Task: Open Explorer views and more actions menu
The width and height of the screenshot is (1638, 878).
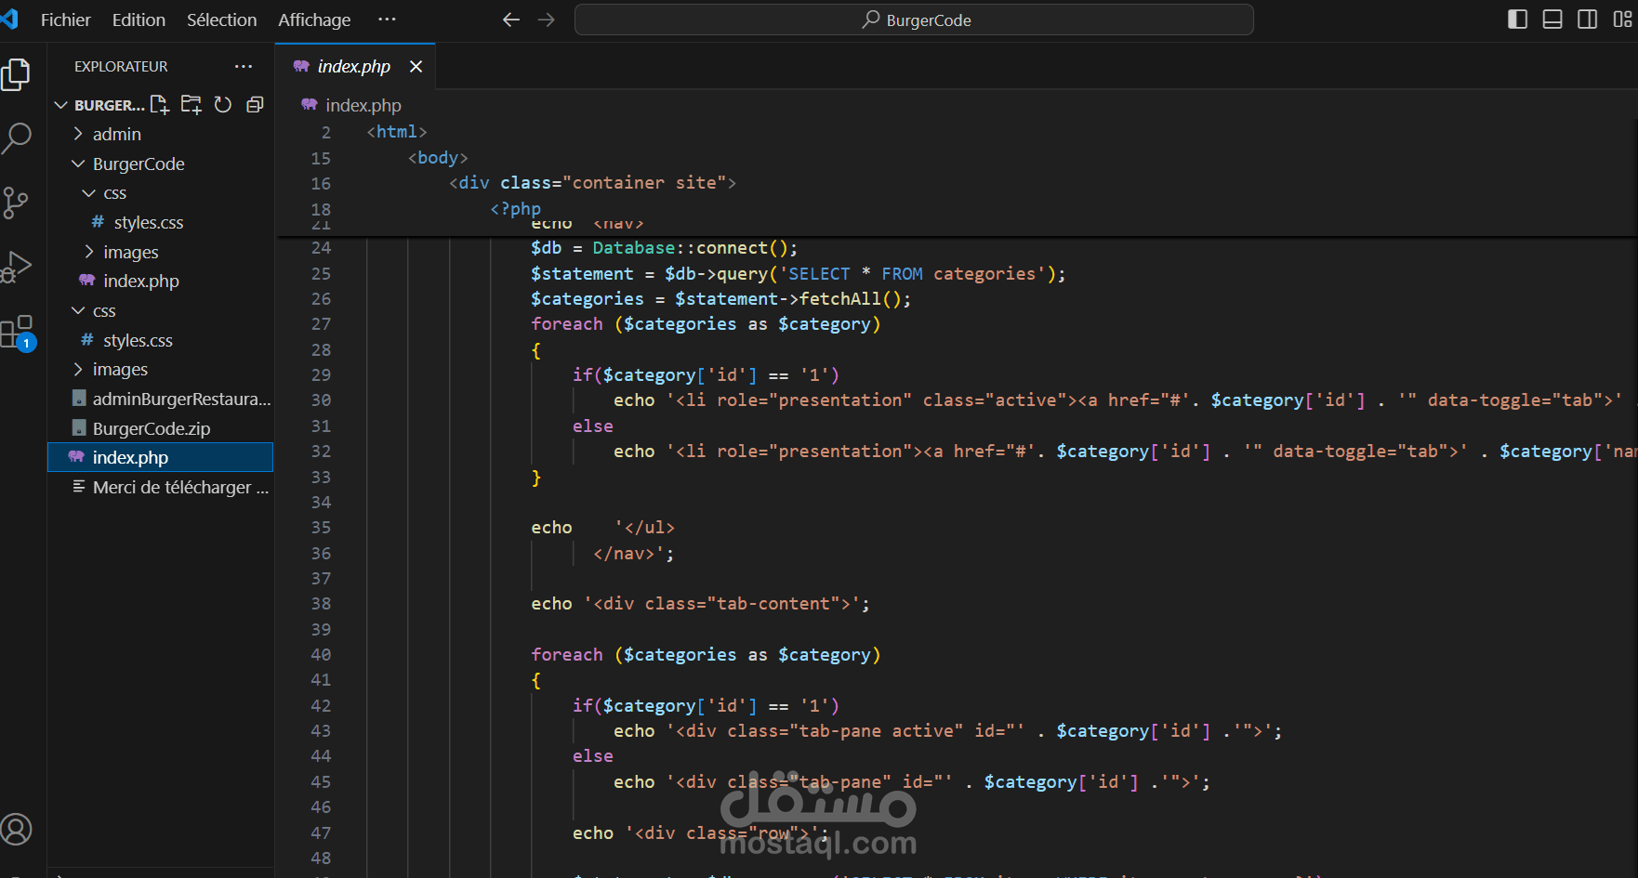Action: (x=244, y=67)
